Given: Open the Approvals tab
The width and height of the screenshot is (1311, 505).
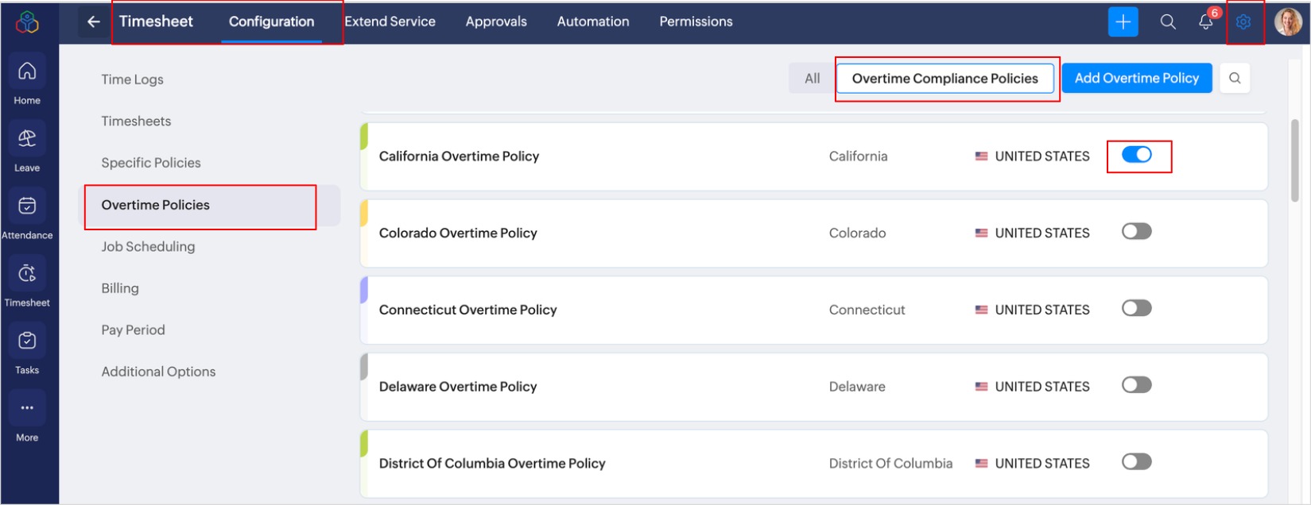Looking at the screenshot, I should click(x=496, y=21).
